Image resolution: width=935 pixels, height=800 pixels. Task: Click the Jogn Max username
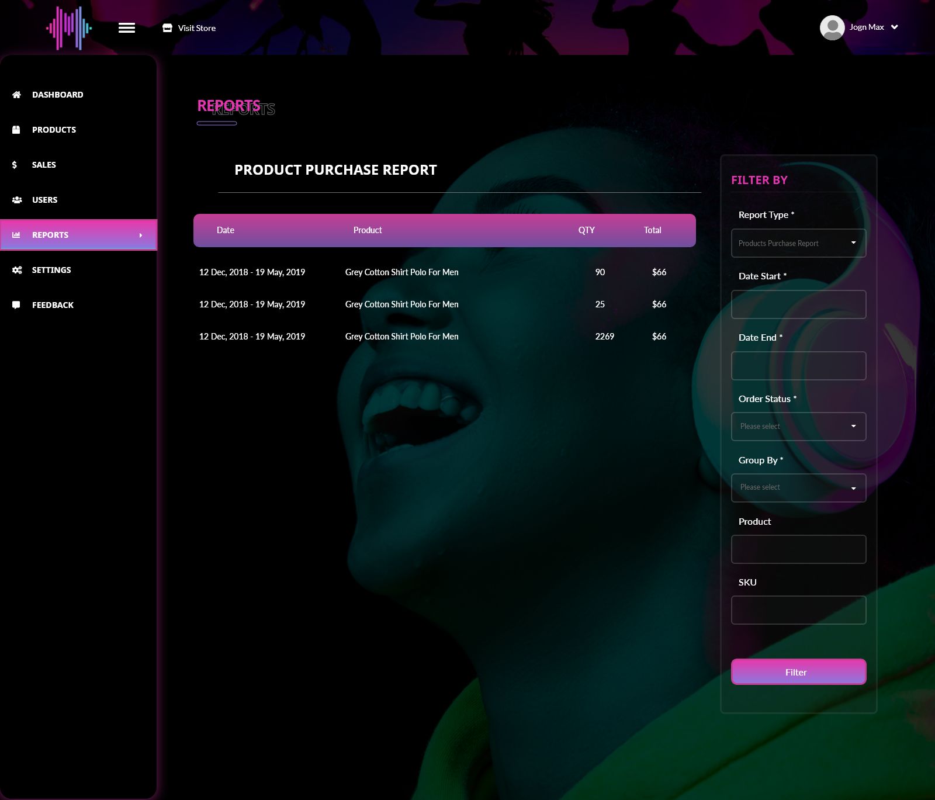point(867,27)
